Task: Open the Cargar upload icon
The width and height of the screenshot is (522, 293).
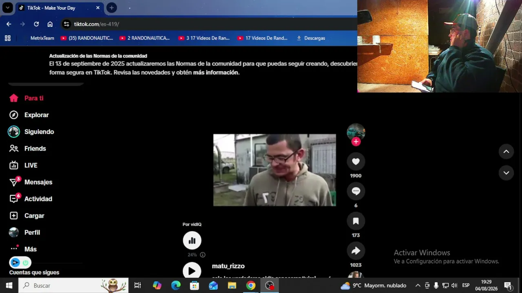Action: [x=14, y=216]
